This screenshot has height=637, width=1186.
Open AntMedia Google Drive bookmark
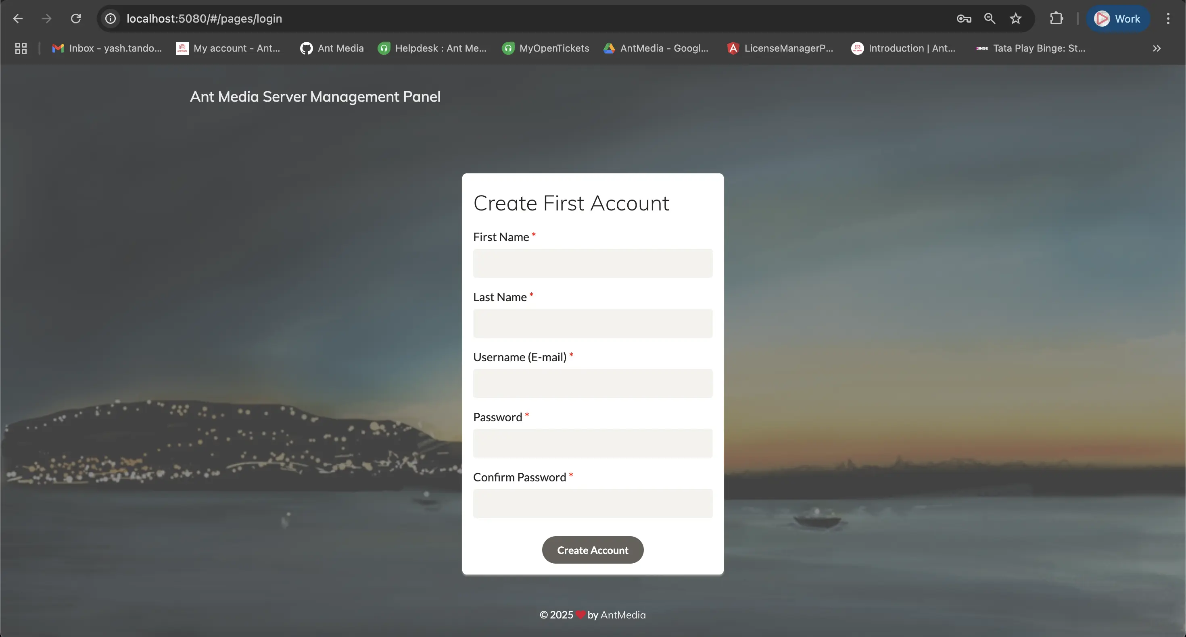point(656,48)
